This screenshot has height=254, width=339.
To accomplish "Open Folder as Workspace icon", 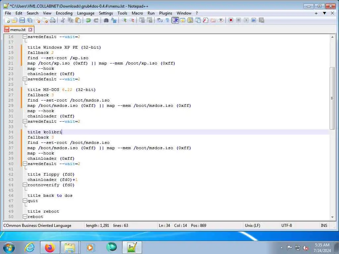I will 213,20.
